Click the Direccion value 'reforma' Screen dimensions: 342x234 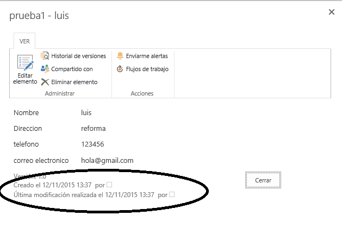(x=94, y=128)
